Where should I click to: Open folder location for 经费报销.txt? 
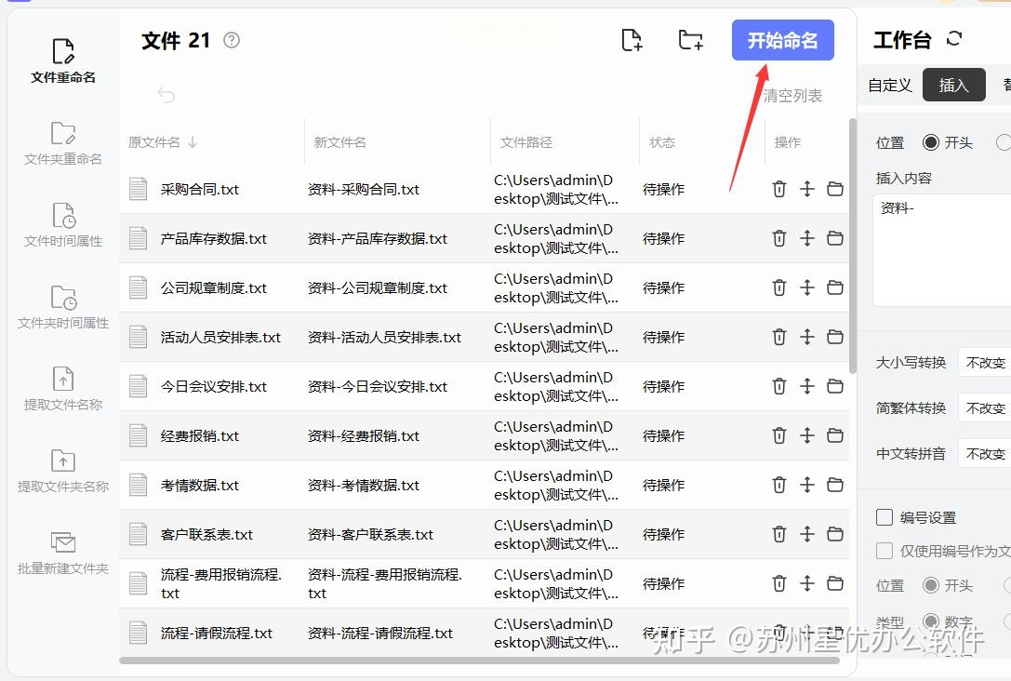click(x=835, y=436)
